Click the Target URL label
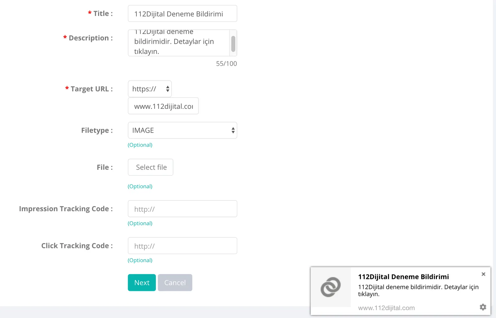This screenshot has width=496, height=318. [x=89, y=89]
